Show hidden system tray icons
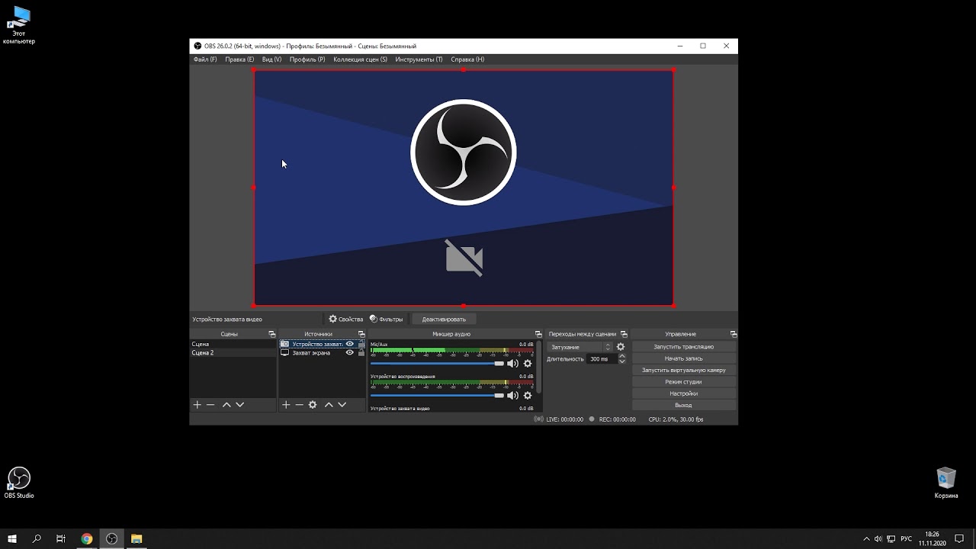Screen dimensions: 976x549 [866, 539]
